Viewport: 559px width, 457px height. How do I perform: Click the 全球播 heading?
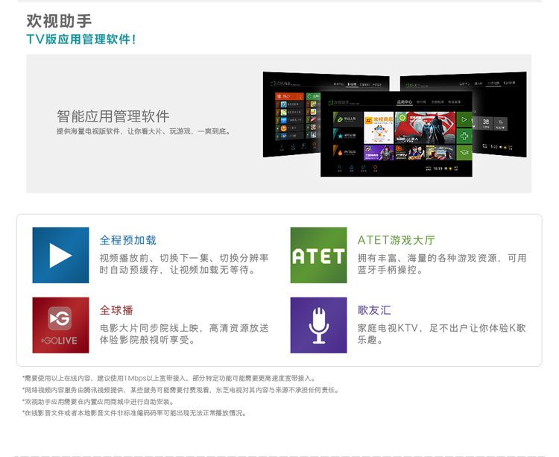116,310
